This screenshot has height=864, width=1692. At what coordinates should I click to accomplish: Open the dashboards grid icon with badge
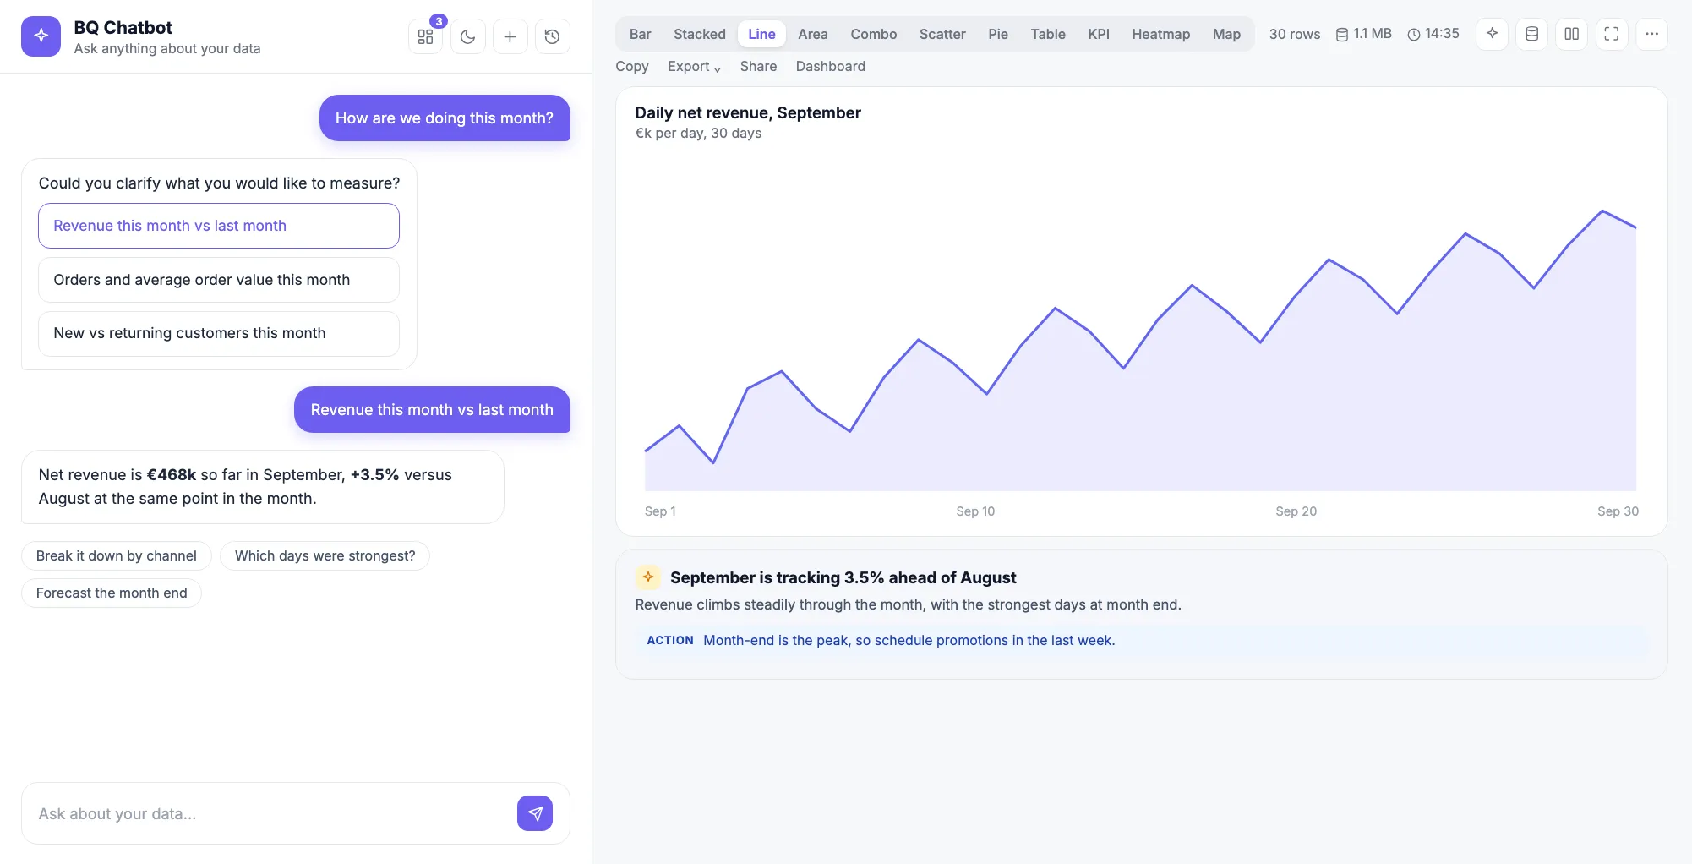pyautogui.click(x=425, y=36)
